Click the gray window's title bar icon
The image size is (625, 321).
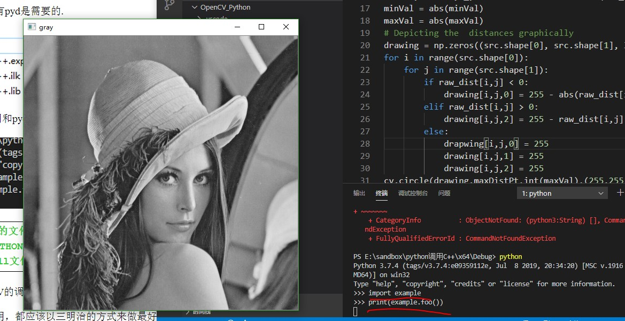pyautogui.click(x=31, y=27)
